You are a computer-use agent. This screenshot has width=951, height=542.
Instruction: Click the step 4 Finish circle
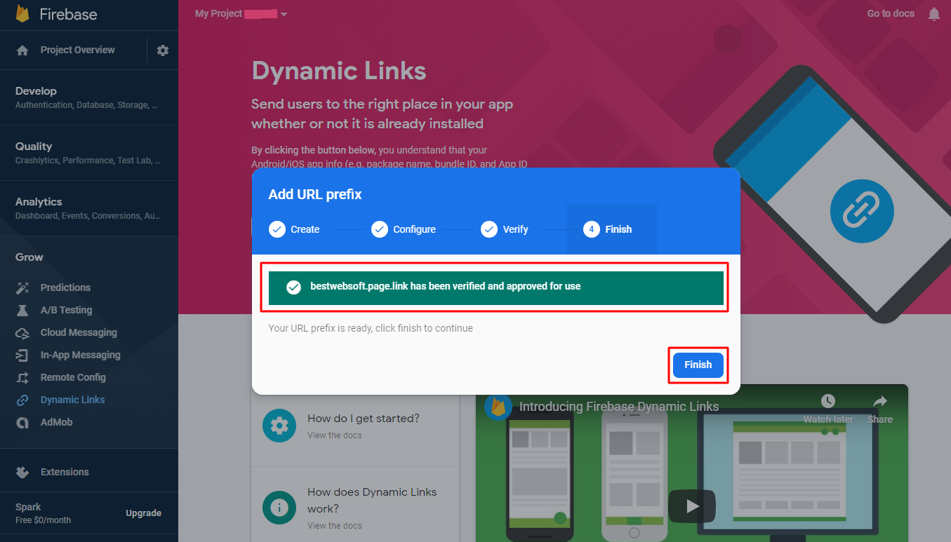click(592, 229)
